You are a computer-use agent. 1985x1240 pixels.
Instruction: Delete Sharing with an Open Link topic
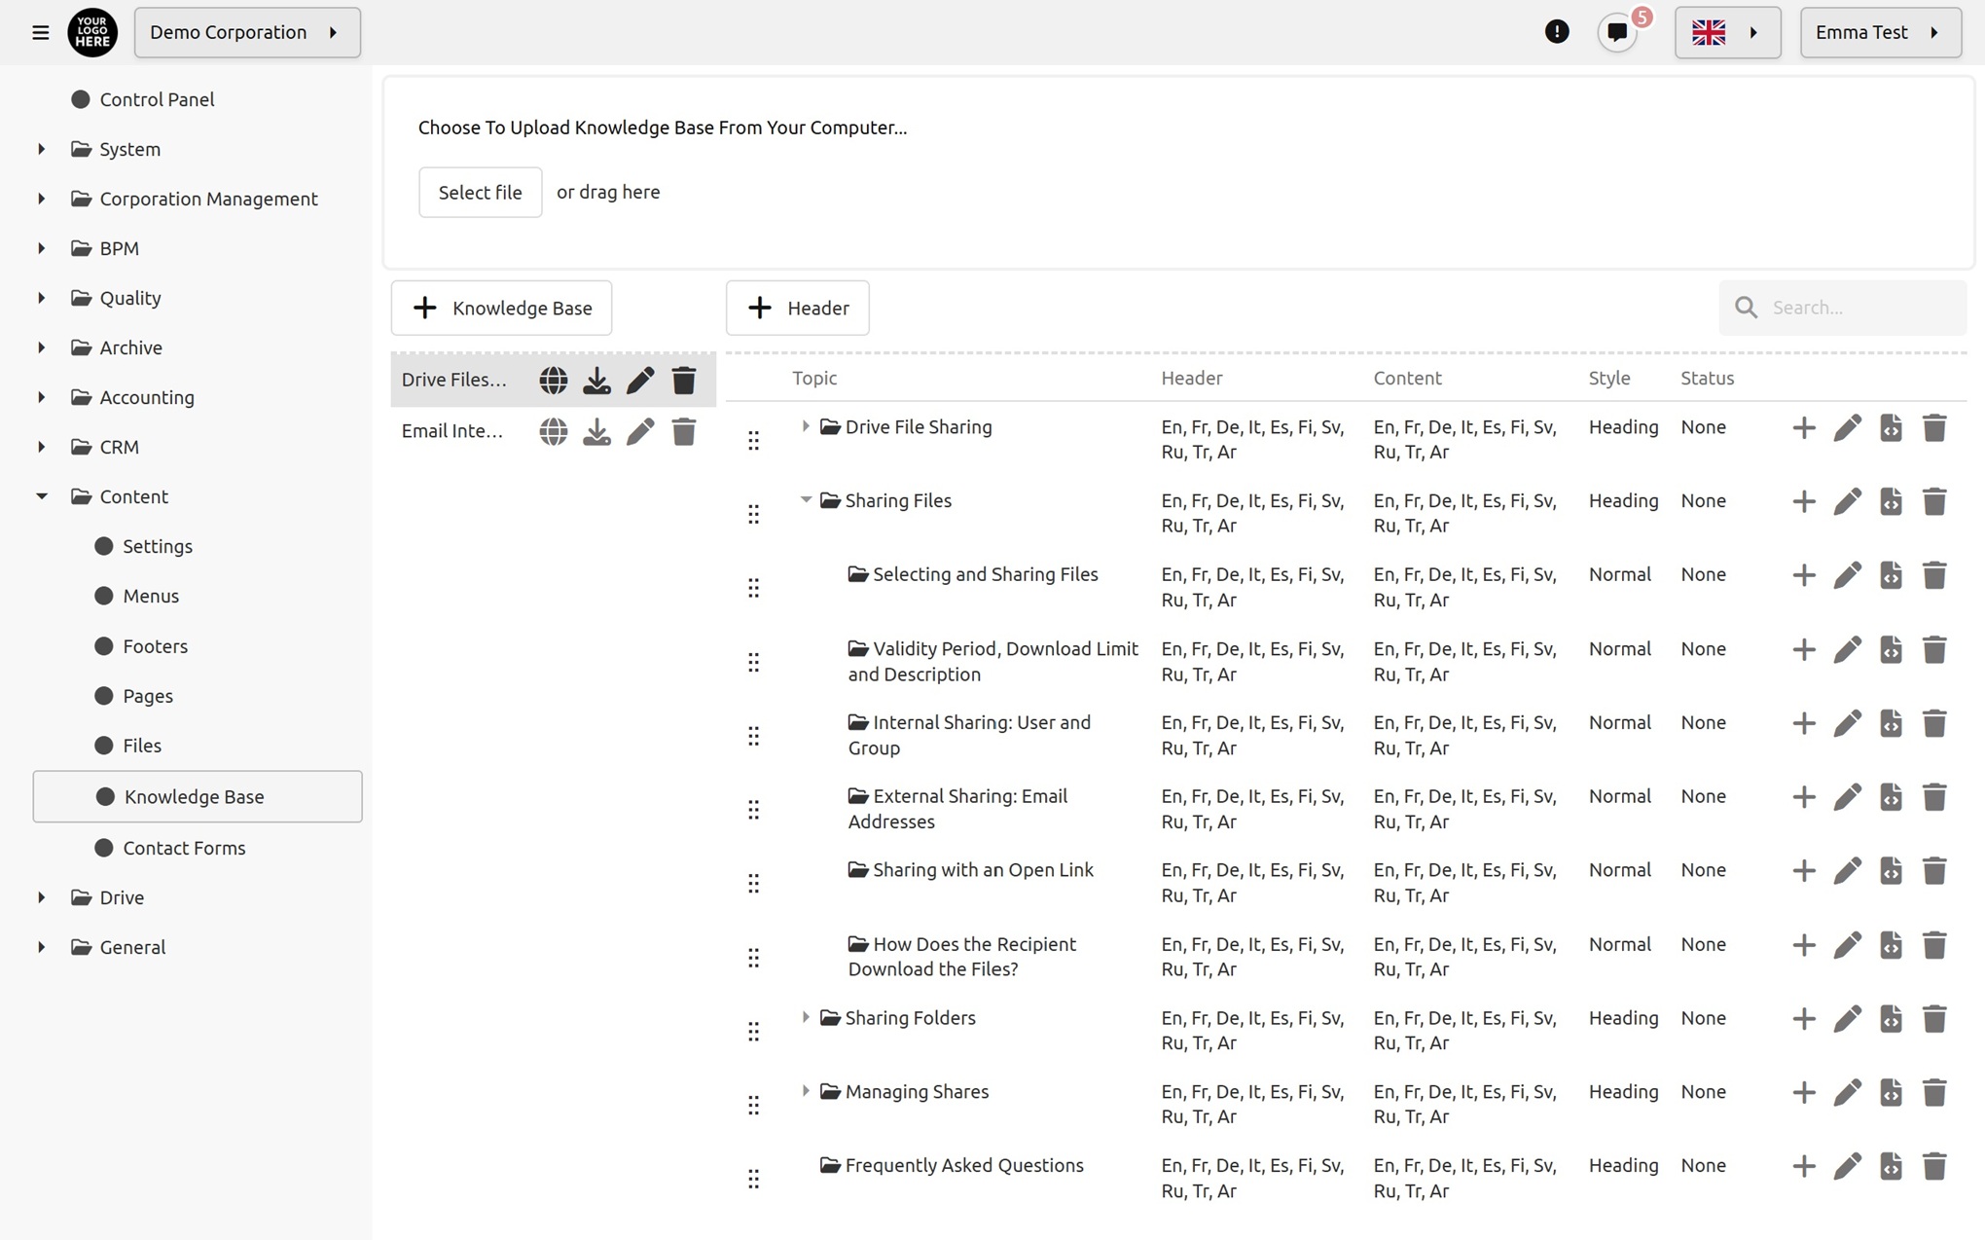1934,870
